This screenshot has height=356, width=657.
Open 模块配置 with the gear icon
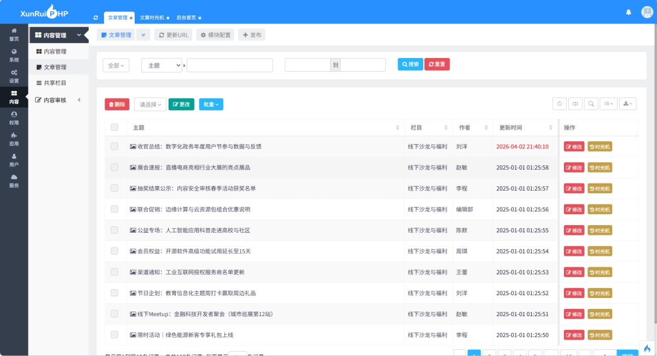pos(215,35)
